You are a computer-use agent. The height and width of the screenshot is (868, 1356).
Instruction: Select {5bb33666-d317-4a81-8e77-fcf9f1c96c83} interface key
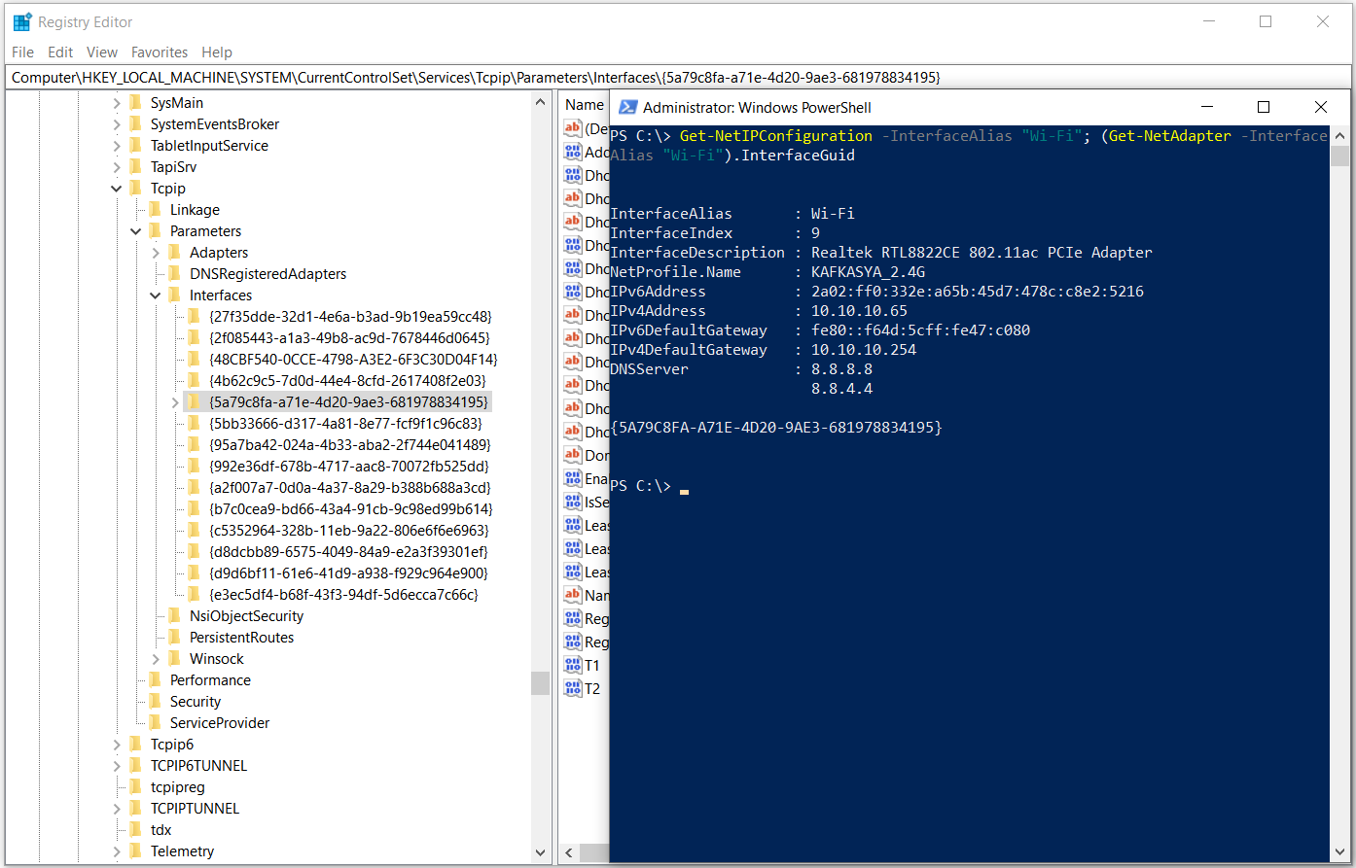(345, 424)
